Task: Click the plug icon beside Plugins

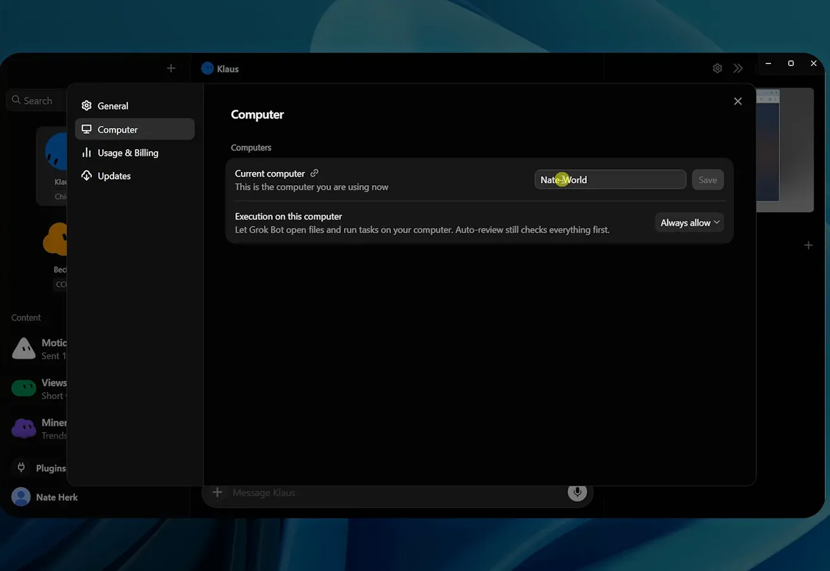Action: (21, 468)
